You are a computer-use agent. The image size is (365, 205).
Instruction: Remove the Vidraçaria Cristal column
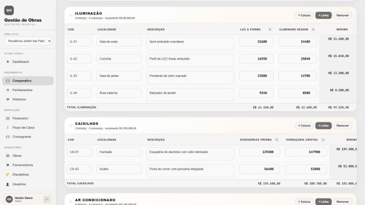323,140
